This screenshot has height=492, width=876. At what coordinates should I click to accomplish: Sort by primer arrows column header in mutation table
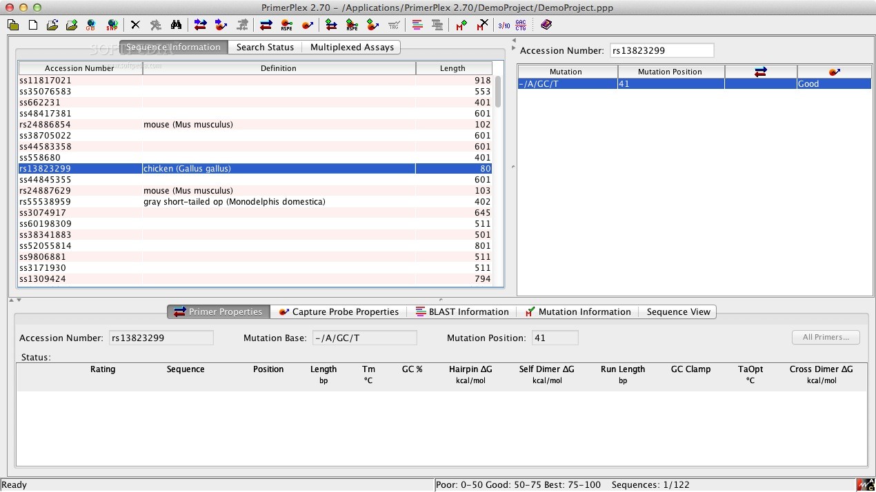click(761, 72)
